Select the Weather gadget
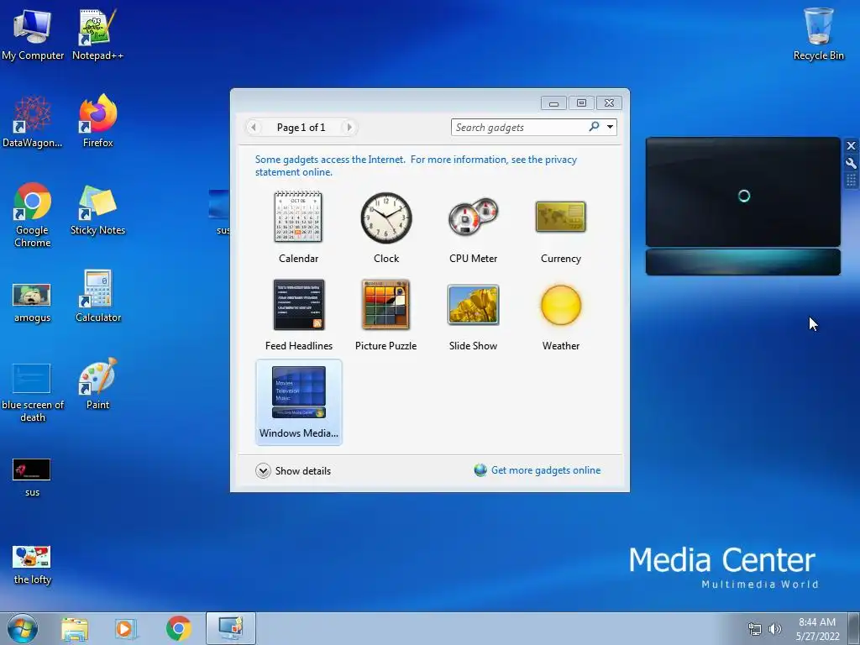Screen dimensions: 860x645 click(560, 314)
